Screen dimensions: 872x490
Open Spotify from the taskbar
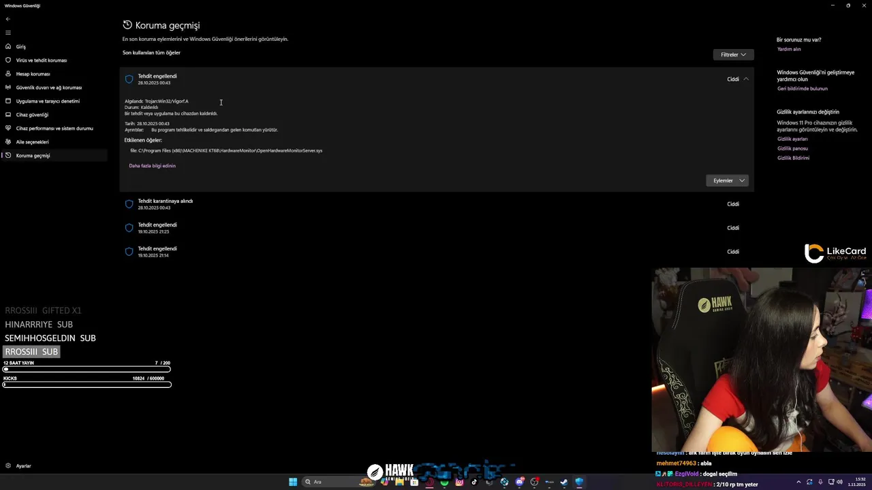(x=444, y=482)
